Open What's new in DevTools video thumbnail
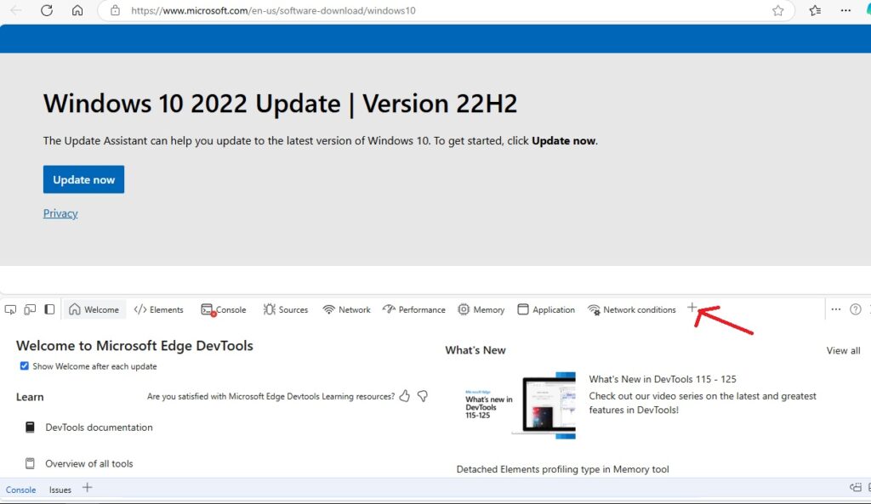The width and height of the screenshot is (871, 504). coord(521,405)
